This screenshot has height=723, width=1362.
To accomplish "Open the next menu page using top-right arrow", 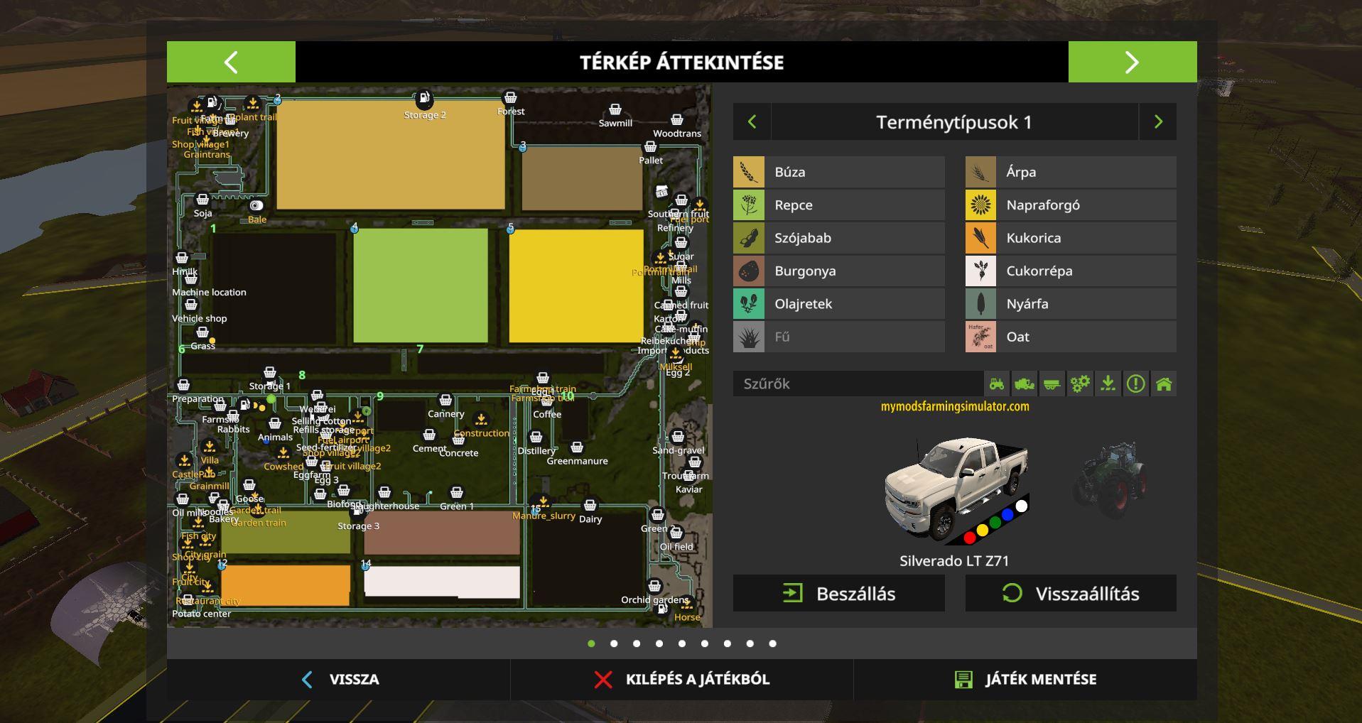I will click(x=1132, y=62).
